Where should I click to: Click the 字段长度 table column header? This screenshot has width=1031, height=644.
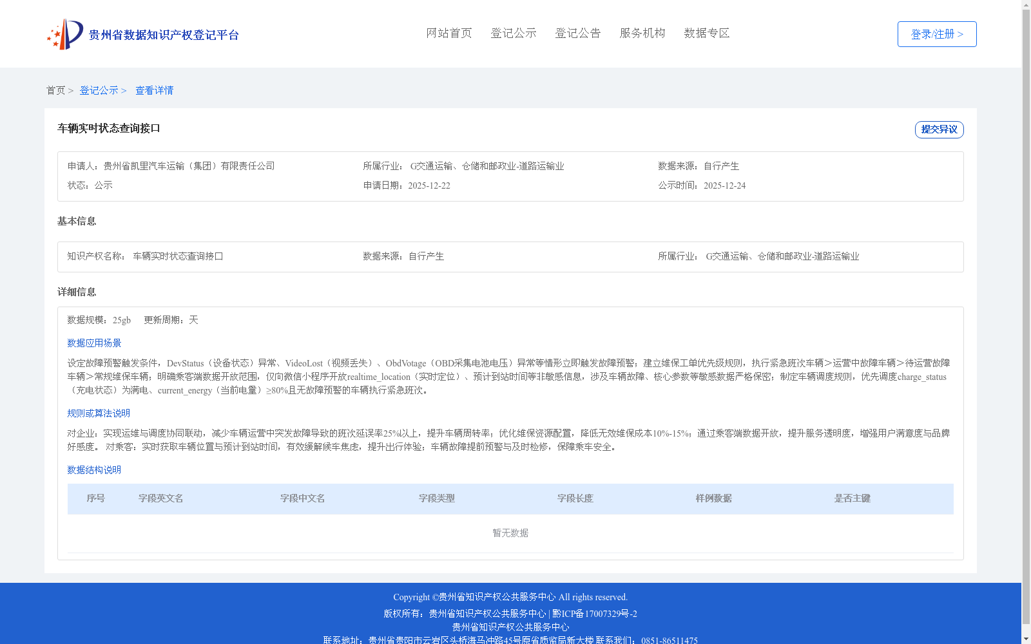click(x=575, y=498)
